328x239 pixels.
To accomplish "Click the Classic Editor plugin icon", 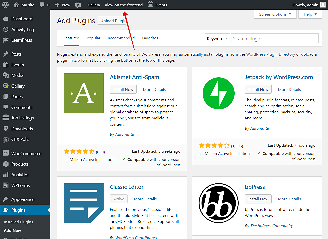I will [84, 203].
